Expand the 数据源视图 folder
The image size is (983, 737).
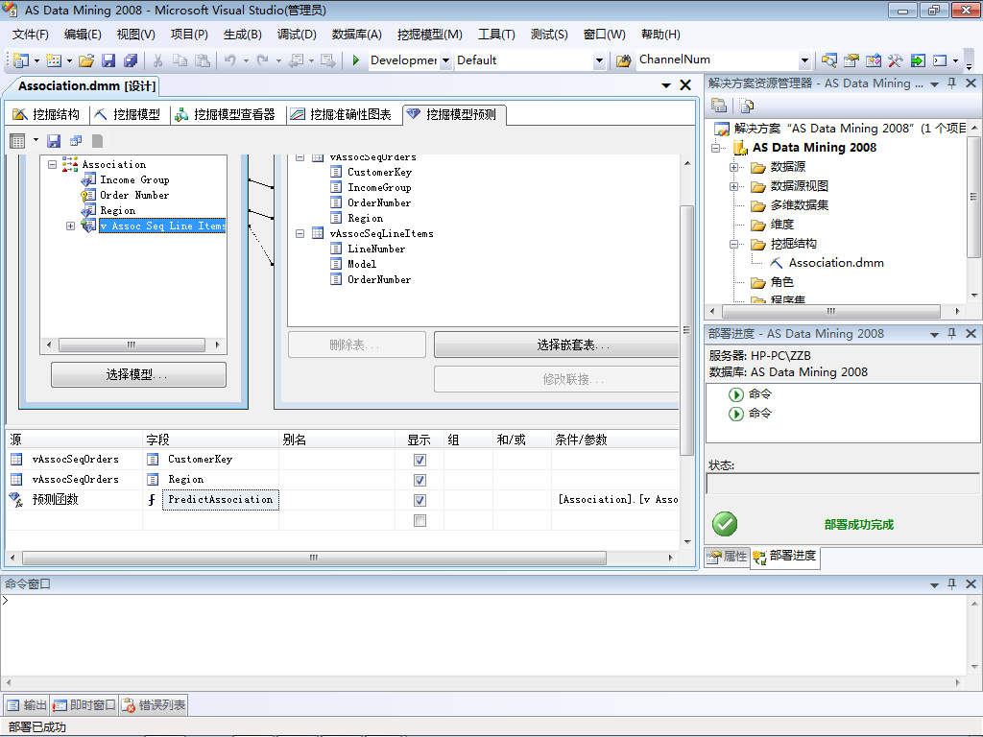coord(733,186)
